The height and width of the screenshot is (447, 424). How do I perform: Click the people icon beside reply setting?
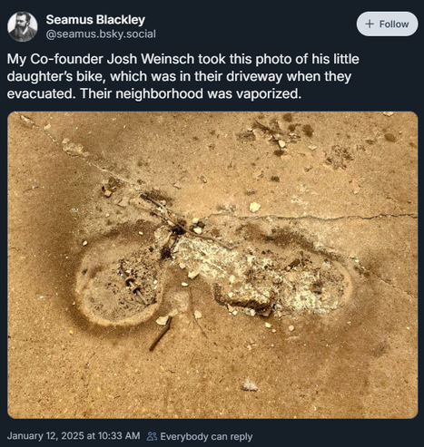point(152,436)
